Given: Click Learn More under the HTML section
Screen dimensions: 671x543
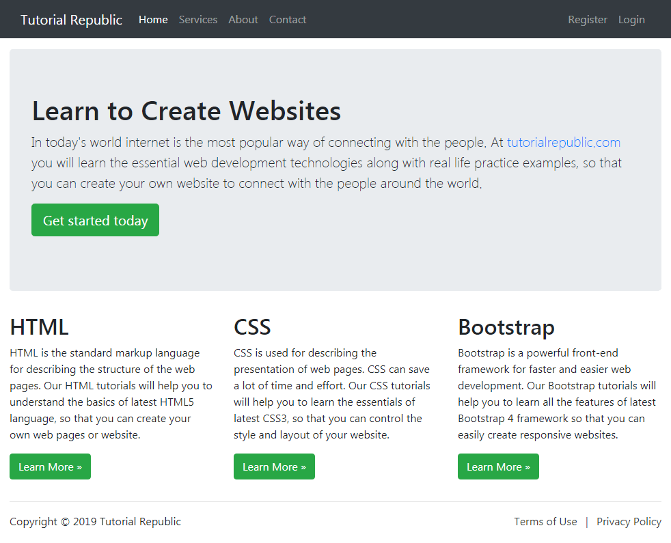Looking at the screenshot, I should coord(50,467).
